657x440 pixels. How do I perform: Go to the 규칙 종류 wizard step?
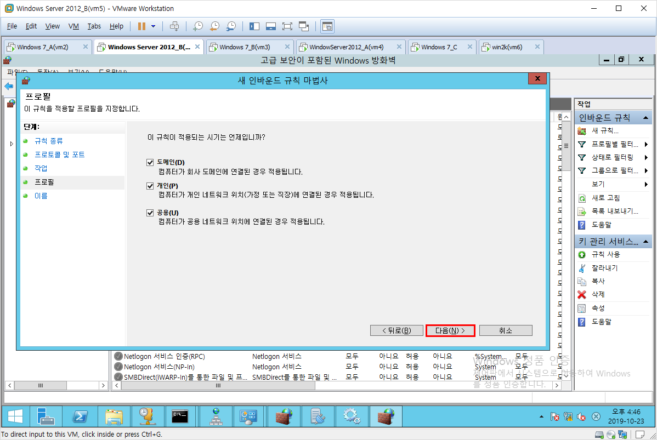(49, 141)
